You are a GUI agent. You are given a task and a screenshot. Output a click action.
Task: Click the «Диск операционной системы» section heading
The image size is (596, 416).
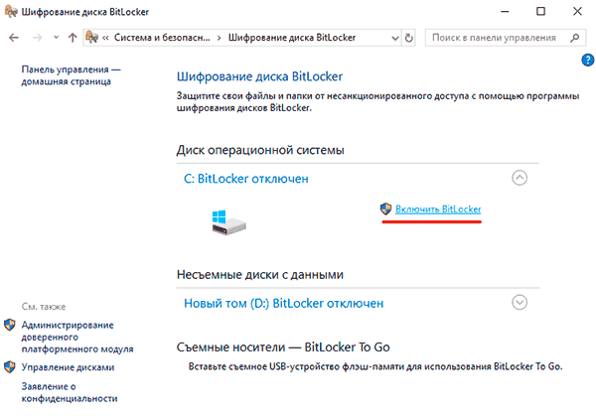260,150
